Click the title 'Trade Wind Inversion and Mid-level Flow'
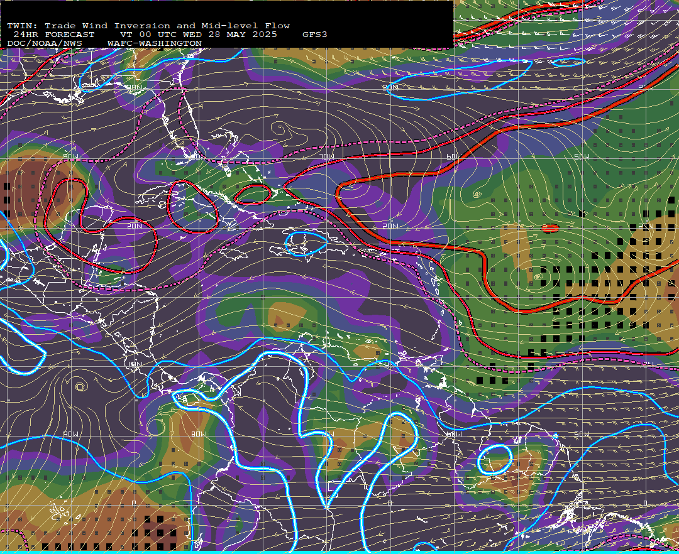 (167, 26)
